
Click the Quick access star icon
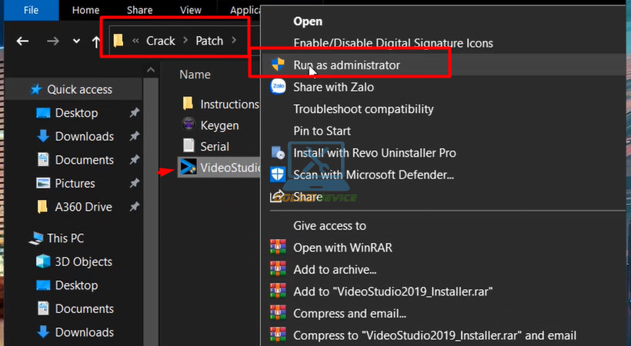36,89
